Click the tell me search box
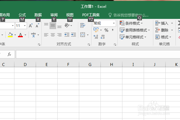The height and width of the screenshot is (120, 180). 129,15
